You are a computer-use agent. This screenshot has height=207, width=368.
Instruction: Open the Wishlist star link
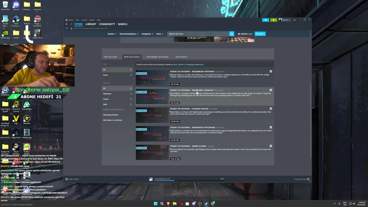(x=245, y=34)
